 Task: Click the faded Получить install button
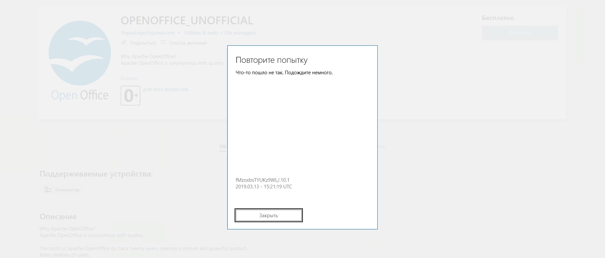(x=520, y=33)
